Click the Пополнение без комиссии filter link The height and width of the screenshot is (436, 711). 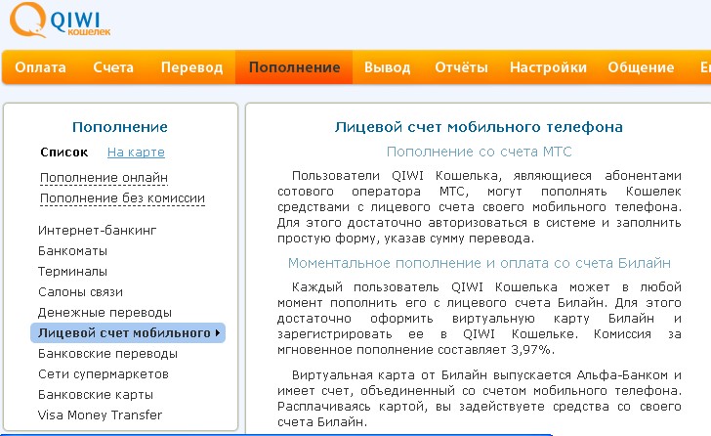click(122, 198)
